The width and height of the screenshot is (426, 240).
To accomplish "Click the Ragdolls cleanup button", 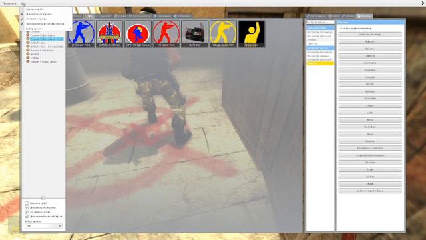I will pyautogui.click(x=370, y=141).
